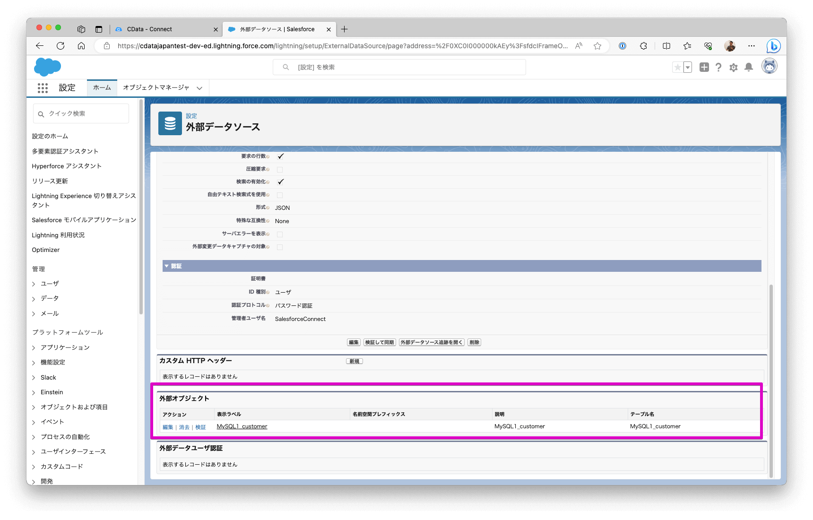Open the browser tab actions icon
Image resolution: width=813 pixels, height=520 pixels.
(x=99, y=29)
